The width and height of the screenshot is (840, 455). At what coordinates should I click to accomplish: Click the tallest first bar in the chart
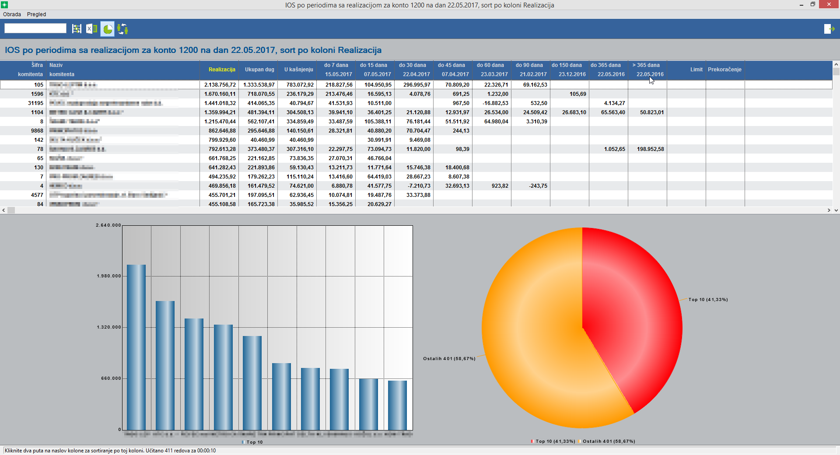(x=136, y=347)
